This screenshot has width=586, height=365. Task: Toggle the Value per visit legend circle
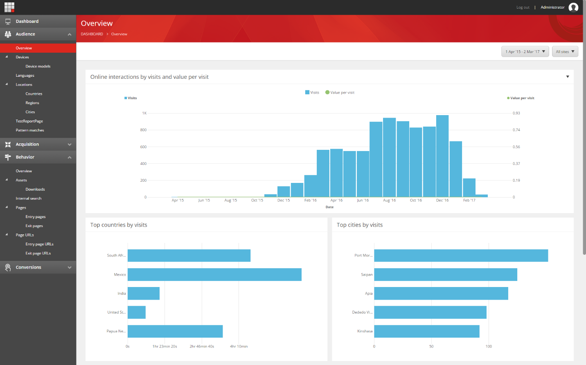coord(327,92)
